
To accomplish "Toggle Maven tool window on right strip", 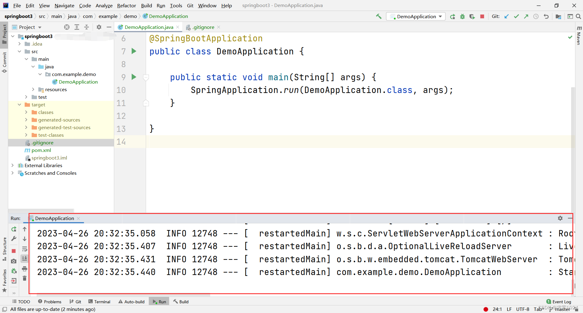I will (x=579, y=36).
